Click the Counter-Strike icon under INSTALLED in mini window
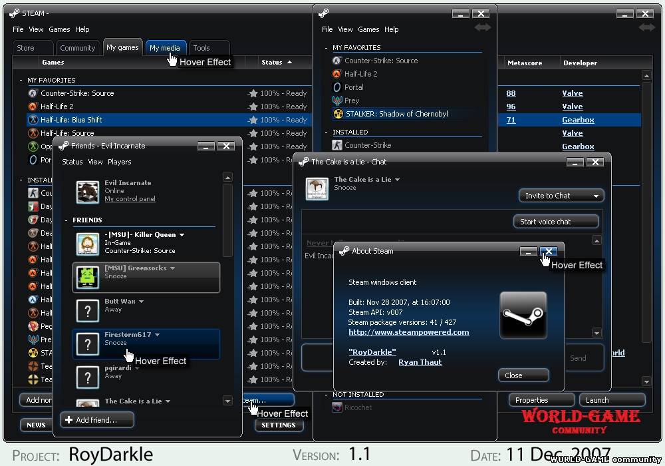The height and width of the screenshot is (466, 665). pyautogui.click(x=337, y=145)
